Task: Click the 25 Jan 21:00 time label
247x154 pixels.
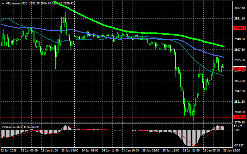Action: click(191, 151)
